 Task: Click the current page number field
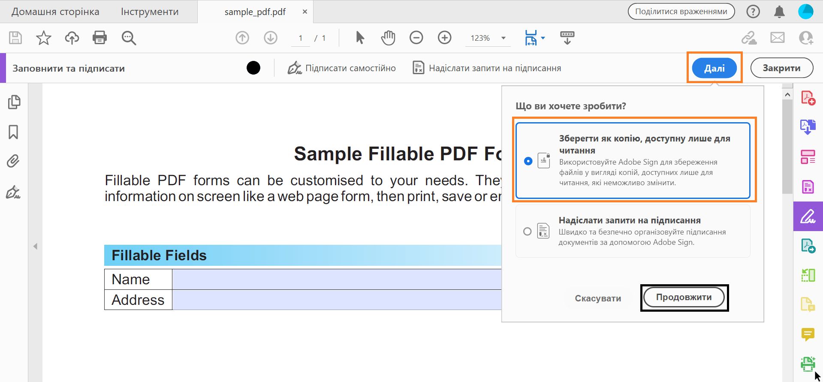click(x=301, y=38)
